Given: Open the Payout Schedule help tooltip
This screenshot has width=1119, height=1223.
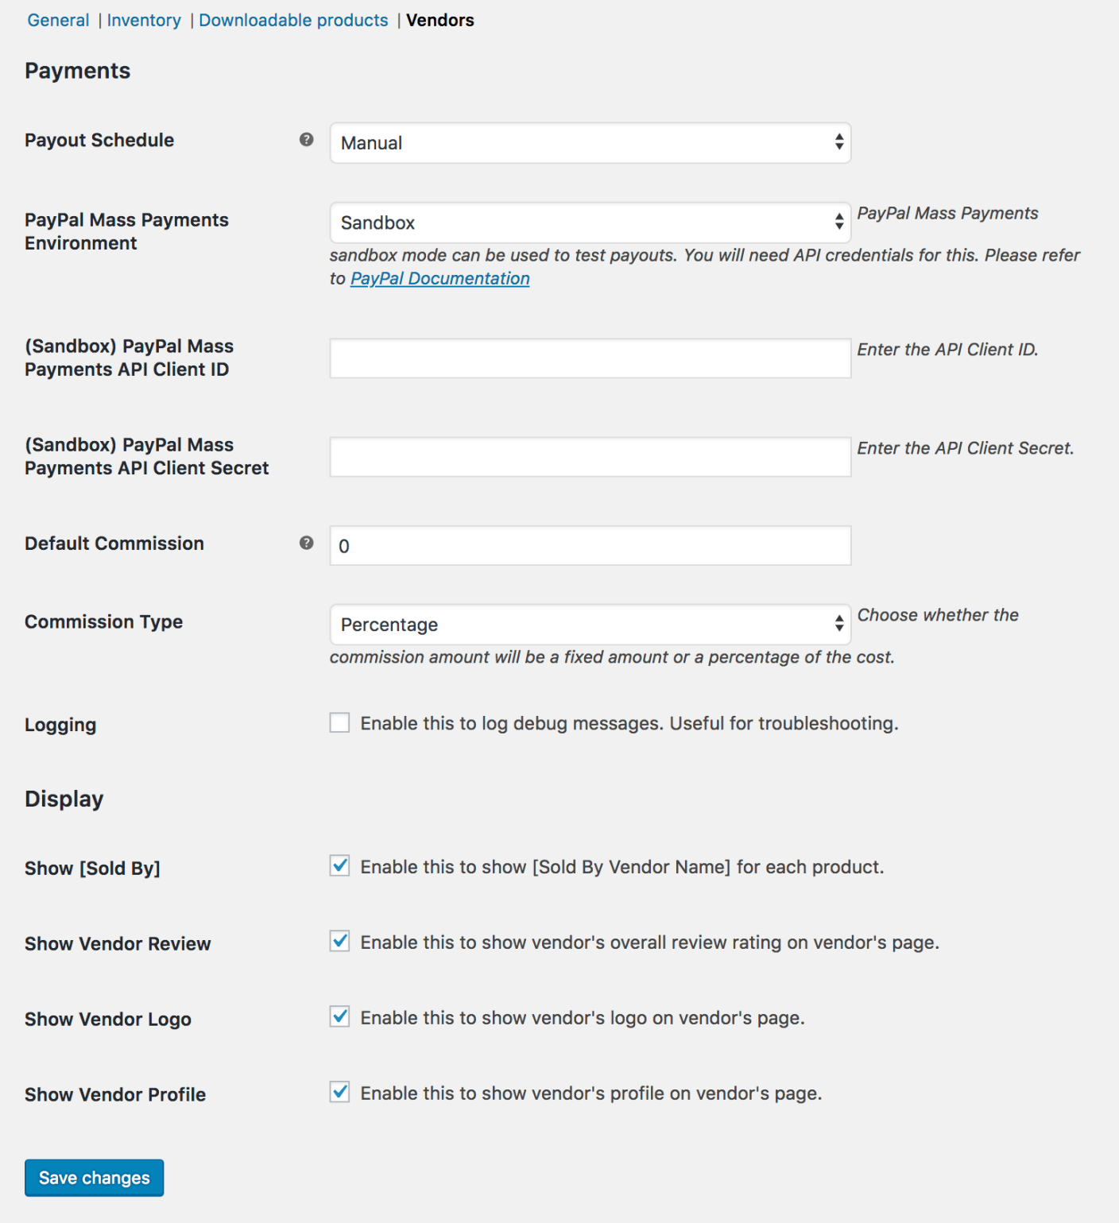Looking at the screenshot, I should click(304, 140).
